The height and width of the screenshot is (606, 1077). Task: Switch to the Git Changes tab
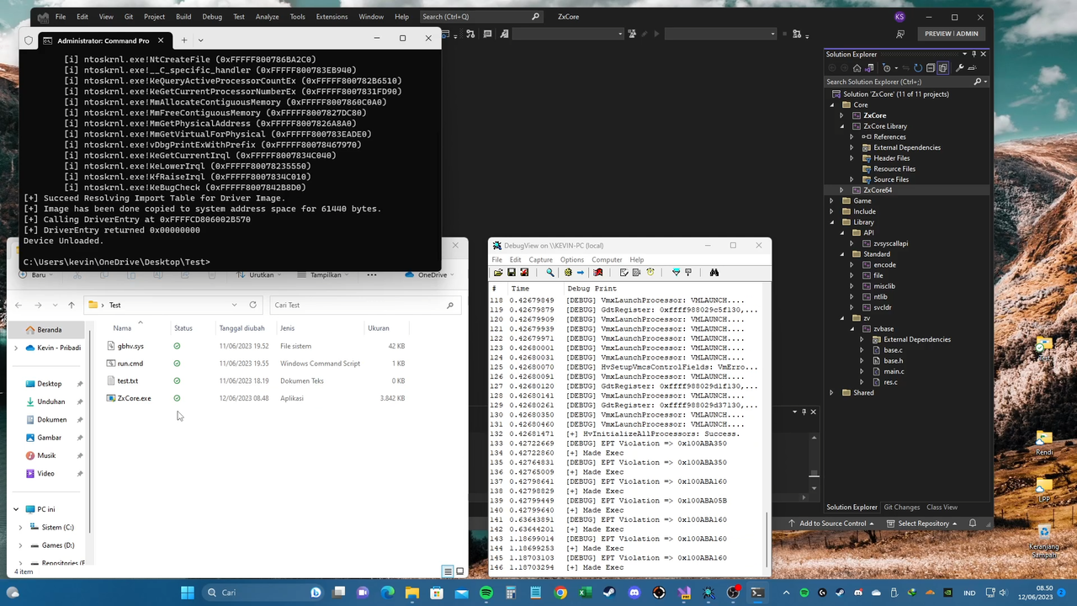coord(901,507)
